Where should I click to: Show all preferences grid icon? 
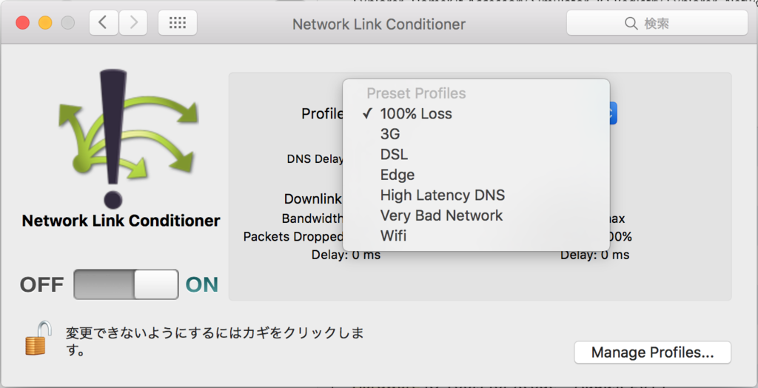[178, 23]
